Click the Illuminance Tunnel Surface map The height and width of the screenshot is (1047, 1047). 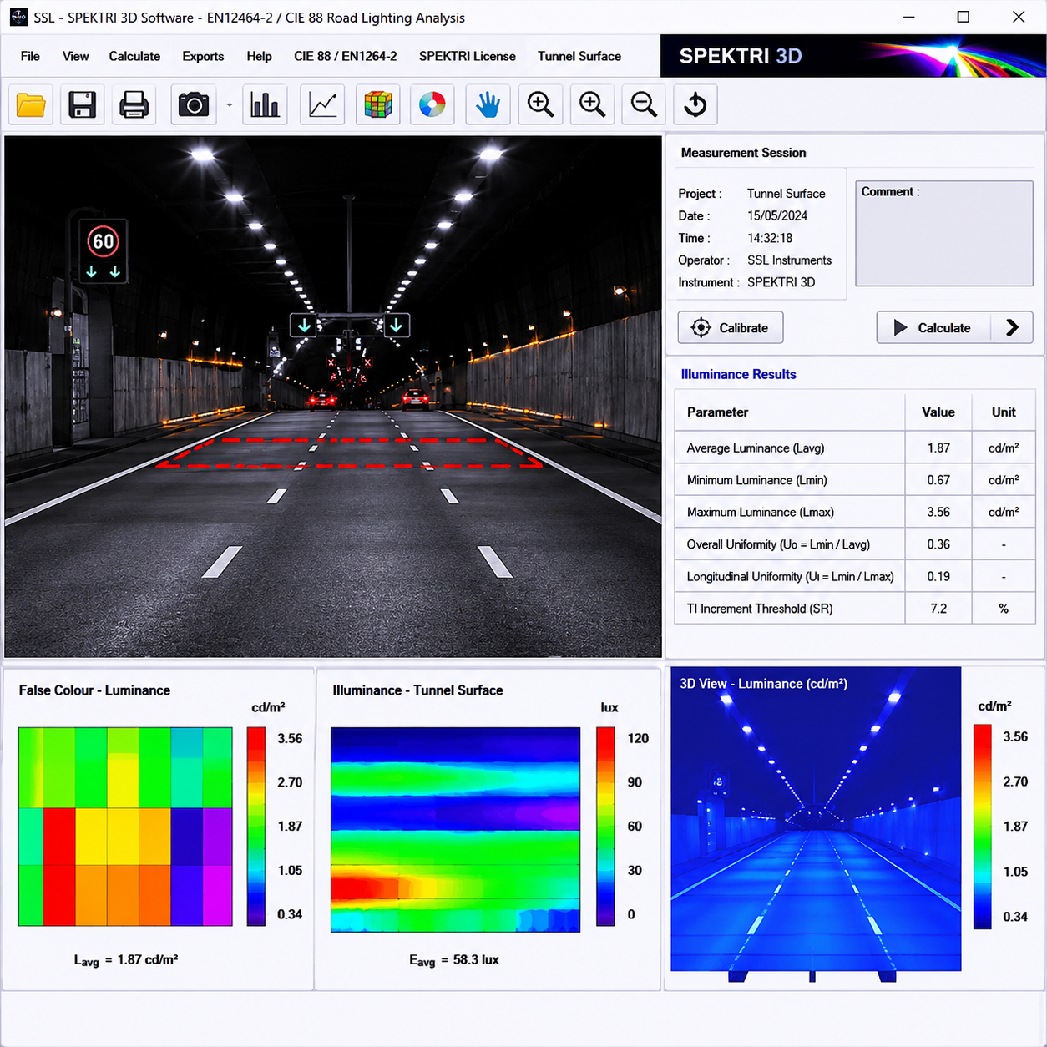click(x=456, y=830)
